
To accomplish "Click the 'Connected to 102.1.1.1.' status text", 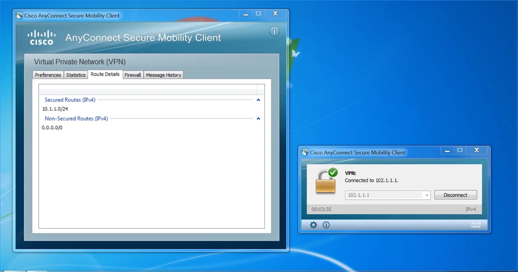I will [371, 180].
